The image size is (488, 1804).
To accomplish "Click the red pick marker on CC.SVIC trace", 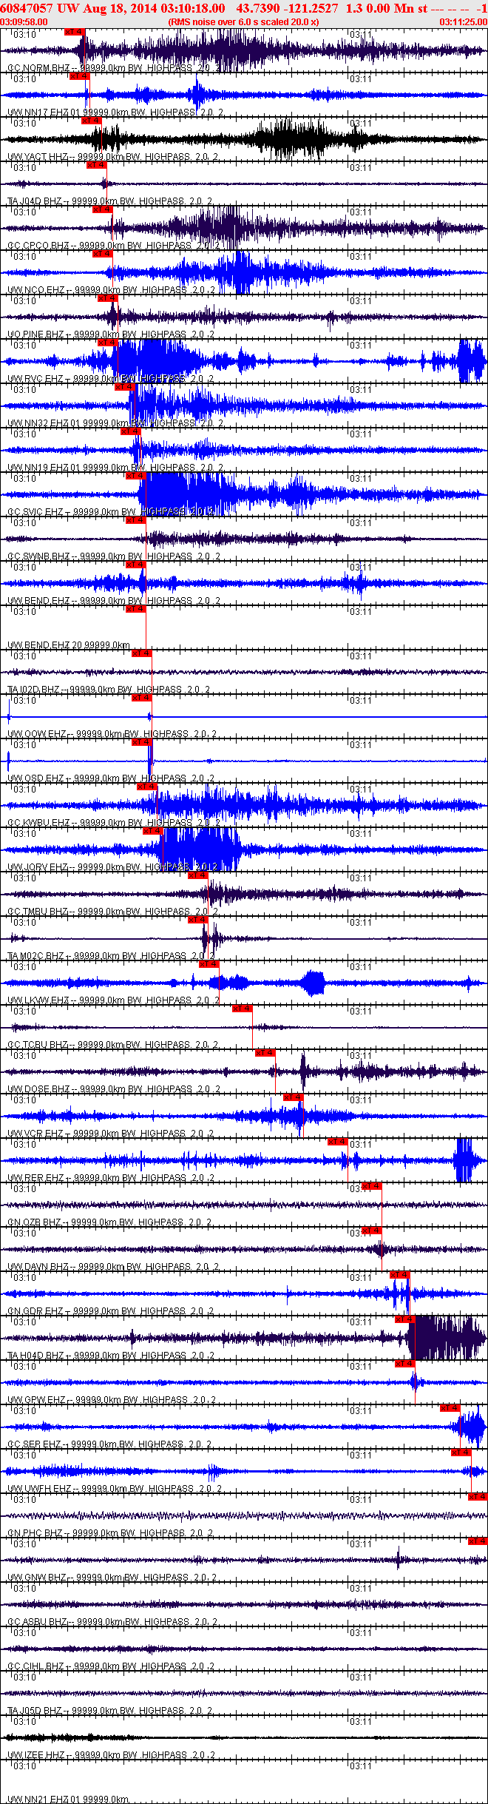I will tap(135, 476).
